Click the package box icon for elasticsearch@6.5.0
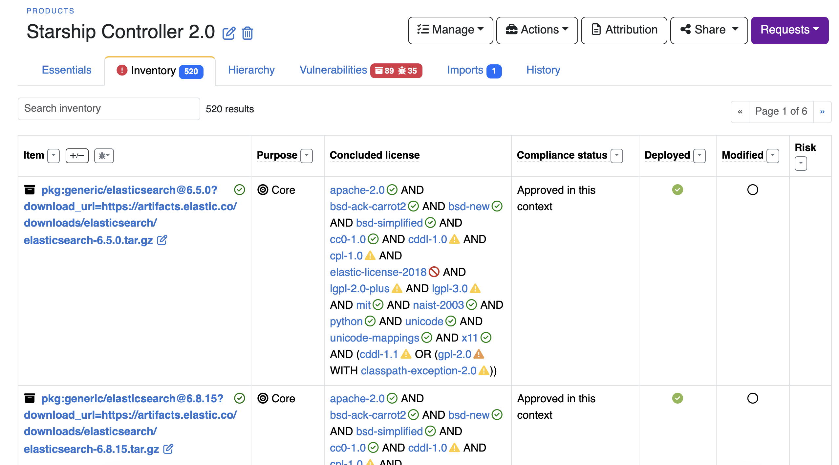Screen dimensions: 839x465 (x=30, y=189)
